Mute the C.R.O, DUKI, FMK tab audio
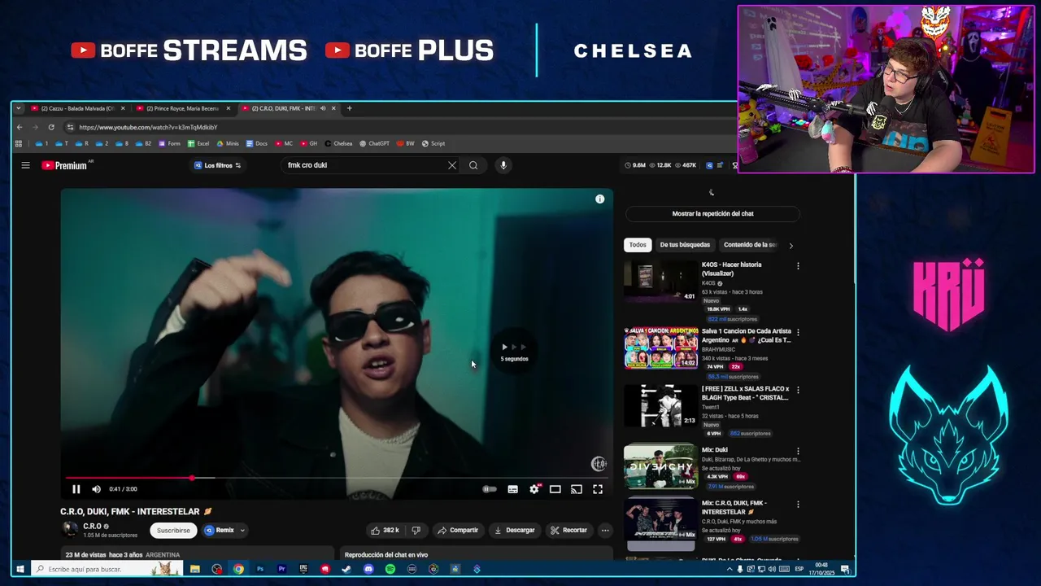The height and width of the screenshot is (586, 1041). [323, 108]
